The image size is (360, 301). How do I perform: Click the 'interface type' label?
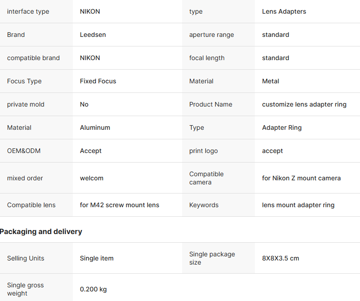coord(28,11)
